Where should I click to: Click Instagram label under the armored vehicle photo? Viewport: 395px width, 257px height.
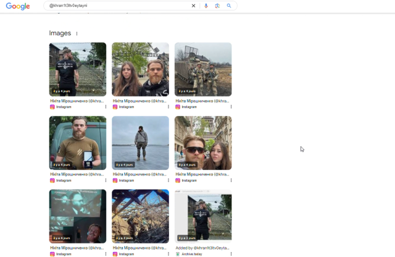click(189, 107)
